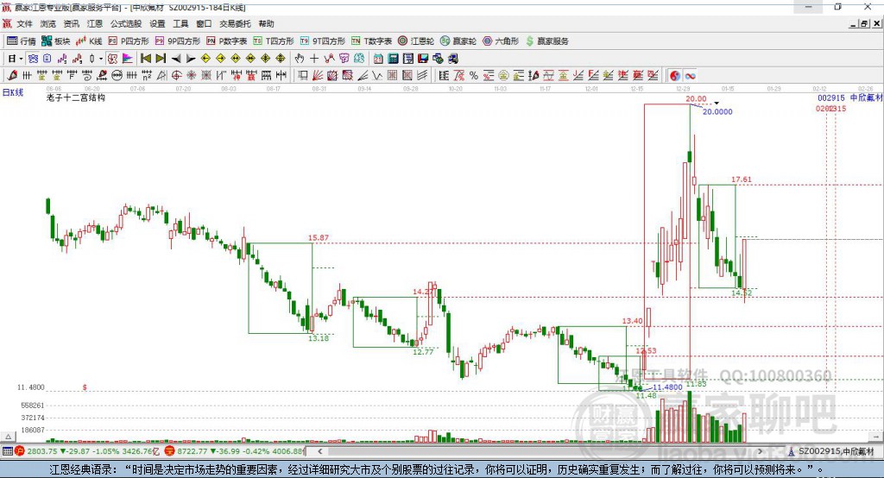Step chart left with black left arrow
This screenshot has width=884, height=478.
click(176, 59)
